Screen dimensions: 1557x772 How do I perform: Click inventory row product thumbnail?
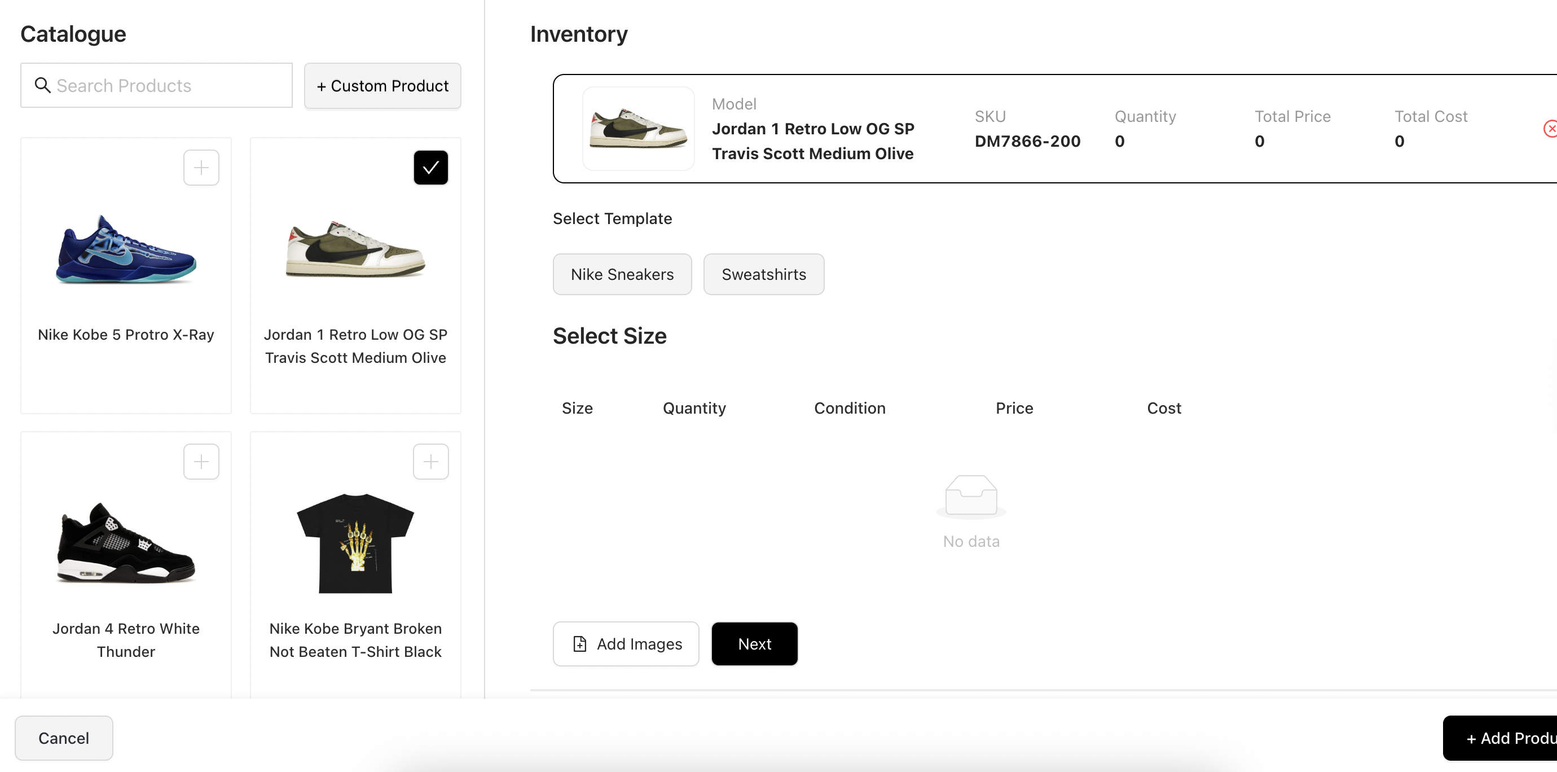click(638, 128)
